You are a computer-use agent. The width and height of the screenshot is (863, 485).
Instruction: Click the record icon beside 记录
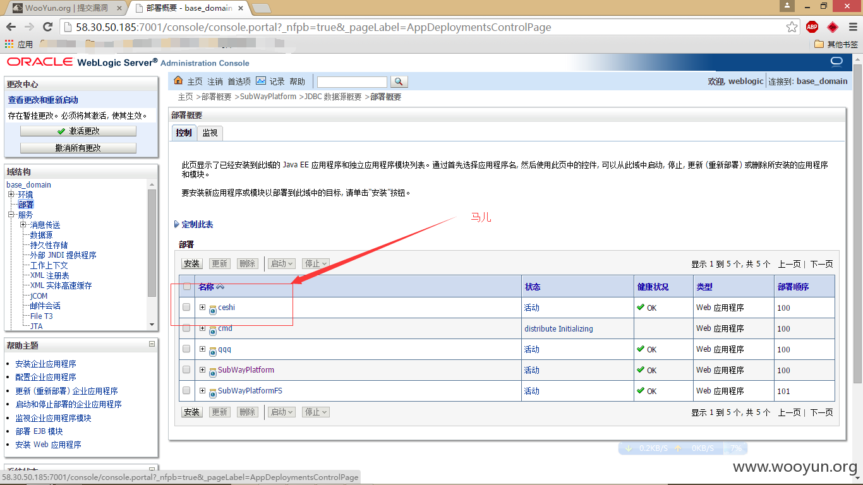[261, 81]
